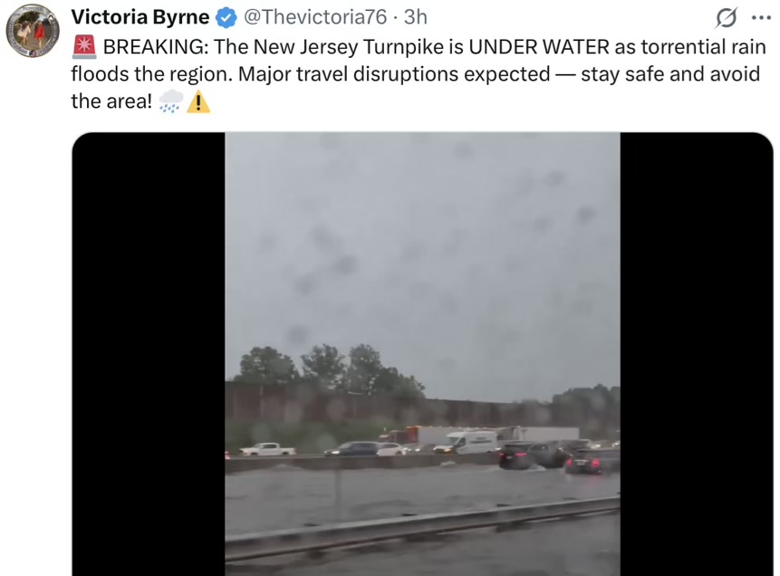The width and height of the screenshot is (780, 576).
Task: Open the three-dot more options menu
Action: pyautogui.click(x=761, y=18)
